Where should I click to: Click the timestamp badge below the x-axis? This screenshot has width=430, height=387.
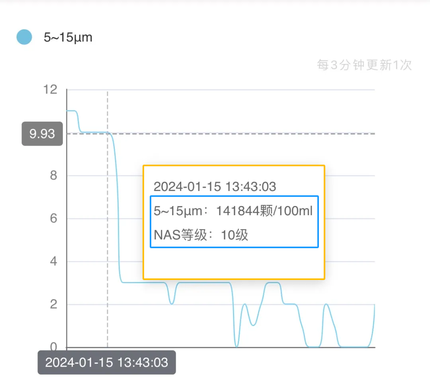point(107,362)
